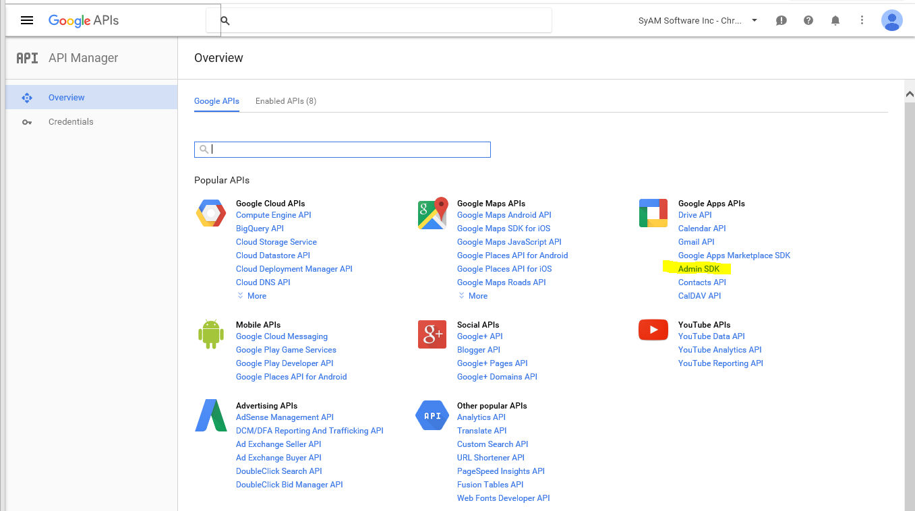Open the Compute Engine API link

[x=273, y=215]
